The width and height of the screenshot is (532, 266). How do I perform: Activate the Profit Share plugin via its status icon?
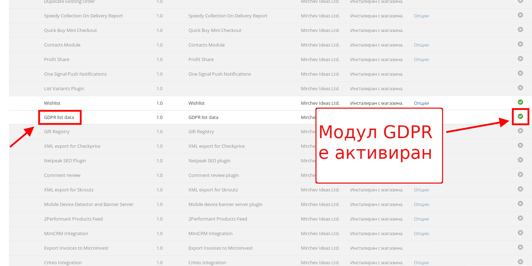coord(520,59)
